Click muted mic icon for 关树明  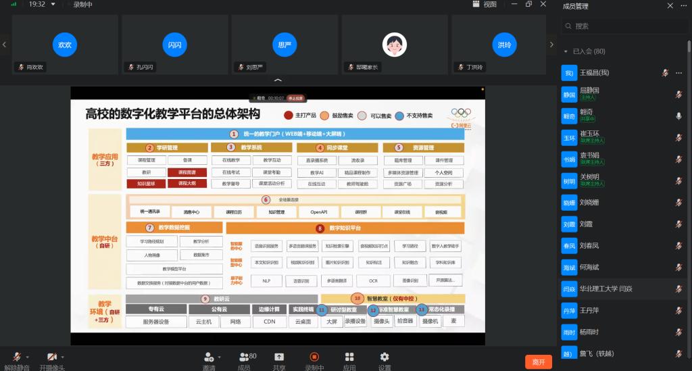[x=678, y=181]
